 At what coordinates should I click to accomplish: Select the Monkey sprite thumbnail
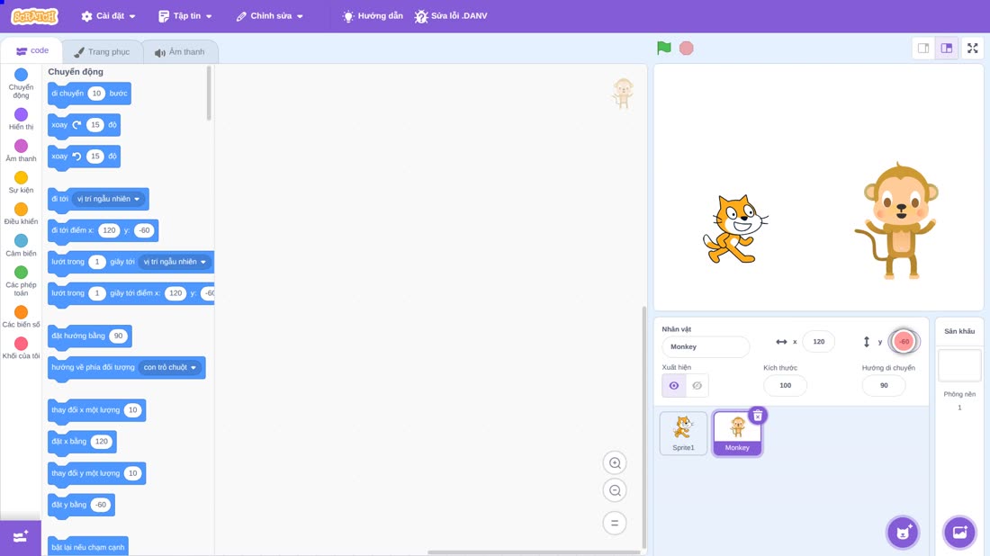[x=737, y=433]
